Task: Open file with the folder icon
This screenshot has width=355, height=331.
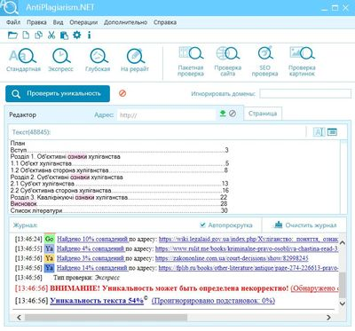Action: [12, 35]
